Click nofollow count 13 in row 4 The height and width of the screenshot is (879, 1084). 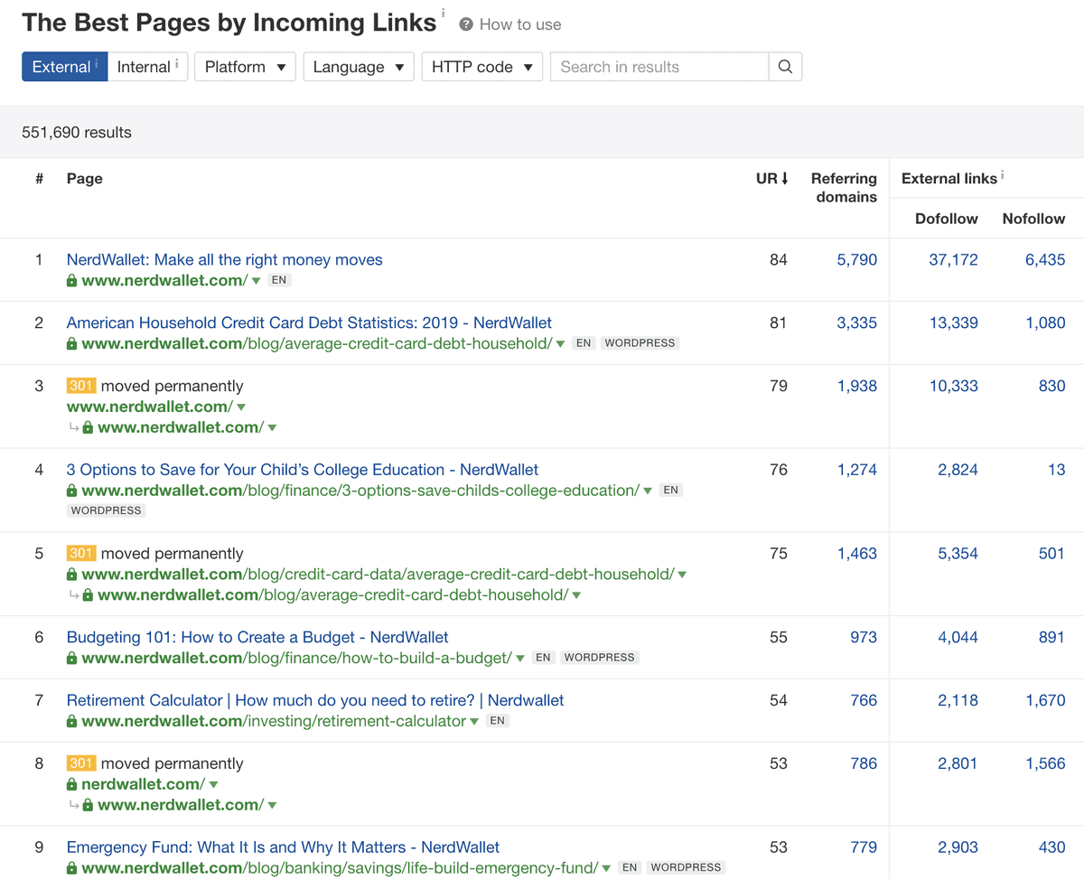1057,470
